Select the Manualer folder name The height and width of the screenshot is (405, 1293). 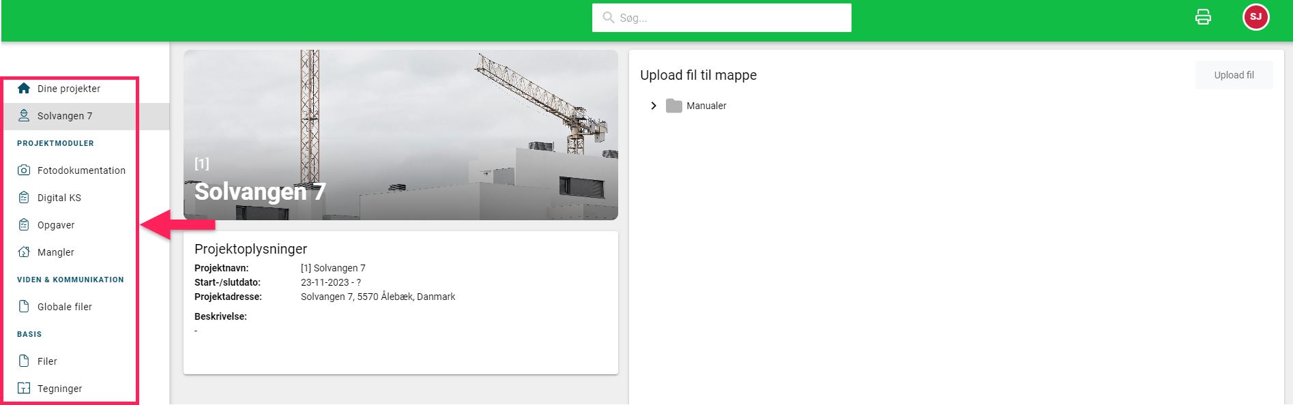[706, 106]
